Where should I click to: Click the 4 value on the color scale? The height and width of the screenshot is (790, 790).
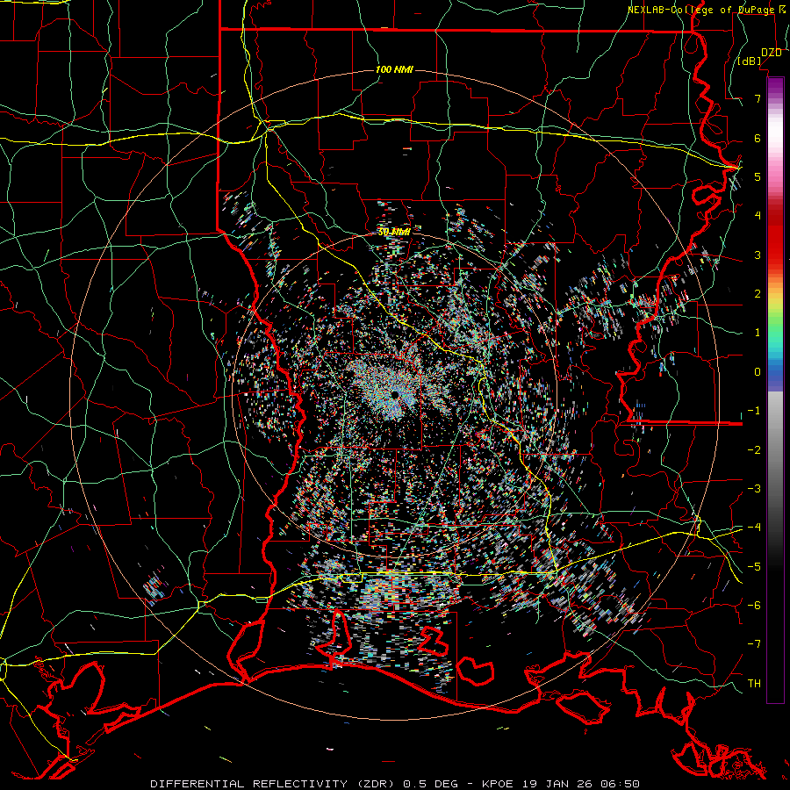point(758,216)
